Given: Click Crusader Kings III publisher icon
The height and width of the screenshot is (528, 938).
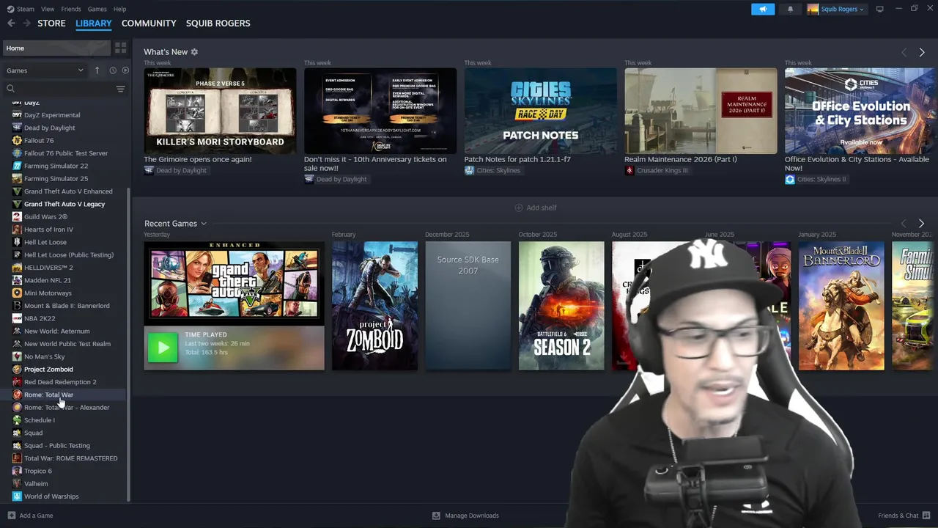Looking at the screenshot, I should (x=629, y=170).
